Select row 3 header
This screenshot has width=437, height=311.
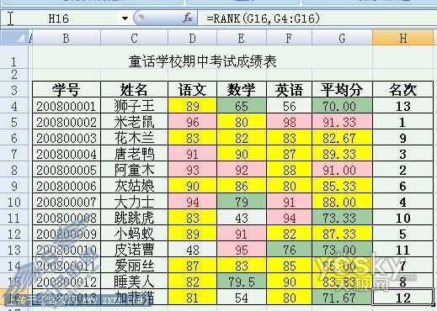point(14,90)
